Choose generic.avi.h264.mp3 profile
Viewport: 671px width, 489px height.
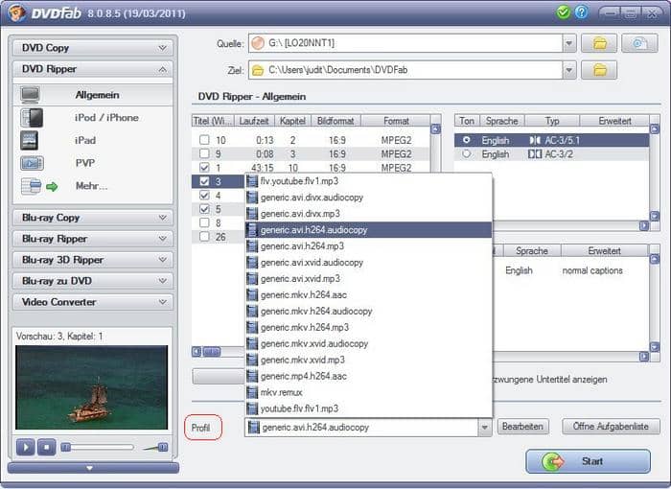click(x=369, y=246)
